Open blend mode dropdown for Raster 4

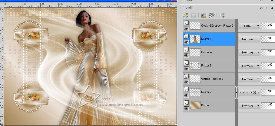click(249, 53)
